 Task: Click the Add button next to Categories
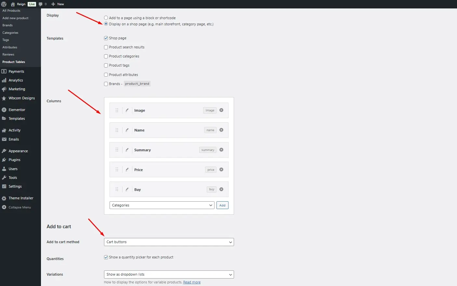click(222, 205)
